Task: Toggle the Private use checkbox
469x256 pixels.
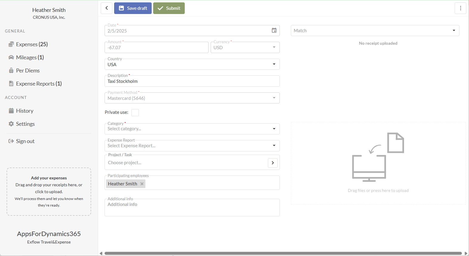Action: (x=135, y=112)
